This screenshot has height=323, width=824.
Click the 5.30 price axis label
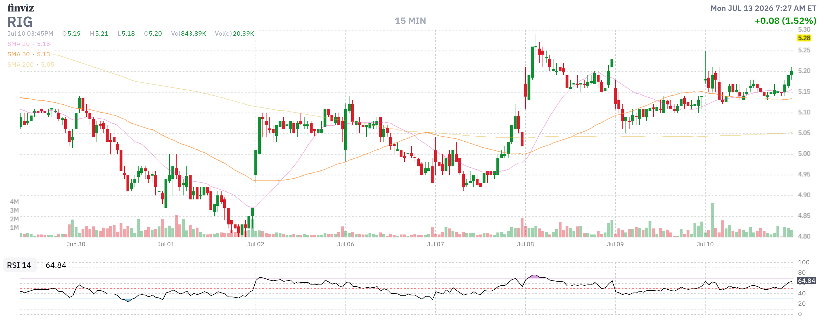click(804, 29)
